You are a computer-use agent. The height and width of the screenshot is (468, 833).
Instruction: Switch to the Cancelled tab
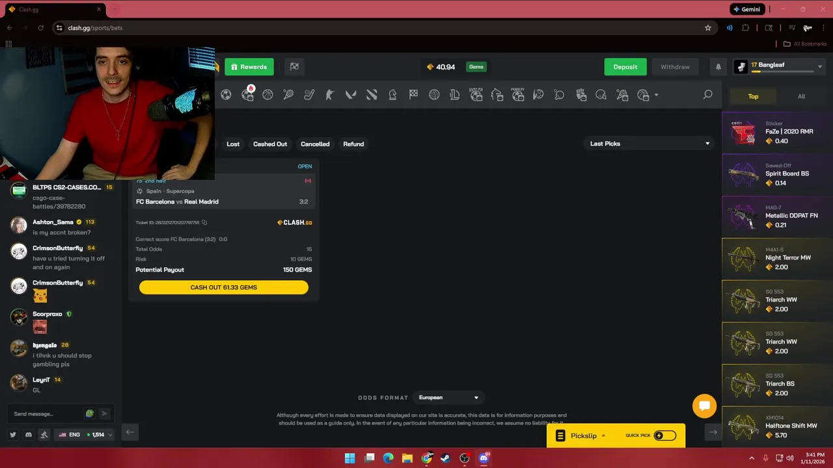pos(315,144)
